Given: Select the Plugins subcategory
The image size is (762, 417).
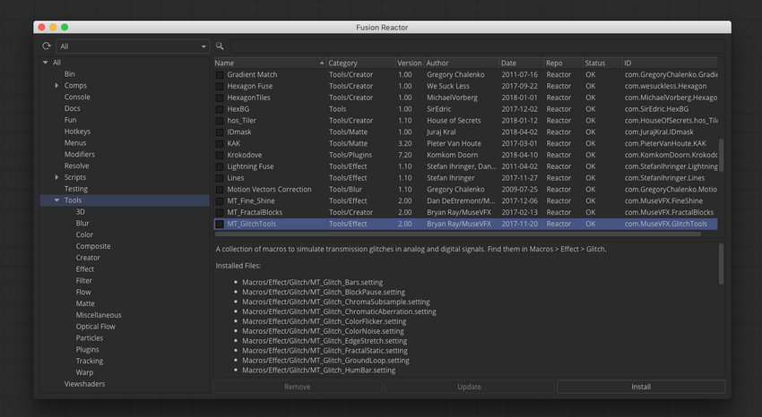Looking at the screenshot, I should pos(88,350).
